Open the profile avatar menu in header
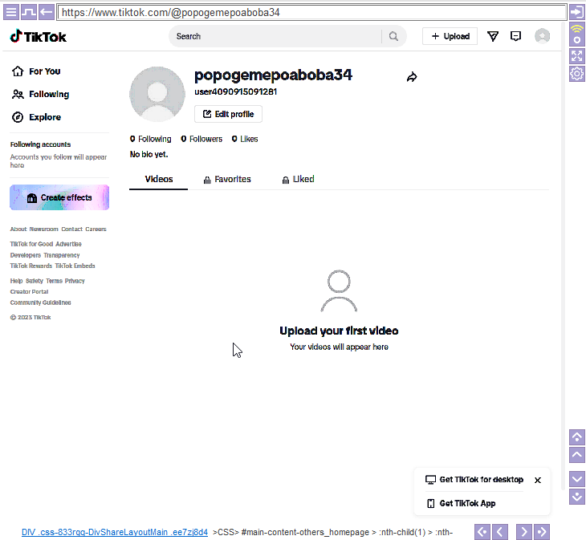Image resolution: width=586 pixels, height=540 pixels. point(543,36)
